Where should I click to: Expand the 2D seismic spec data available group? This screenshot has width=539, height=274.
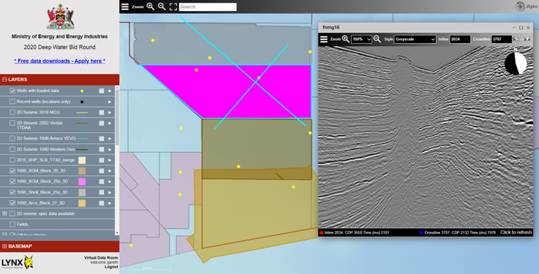4,213
